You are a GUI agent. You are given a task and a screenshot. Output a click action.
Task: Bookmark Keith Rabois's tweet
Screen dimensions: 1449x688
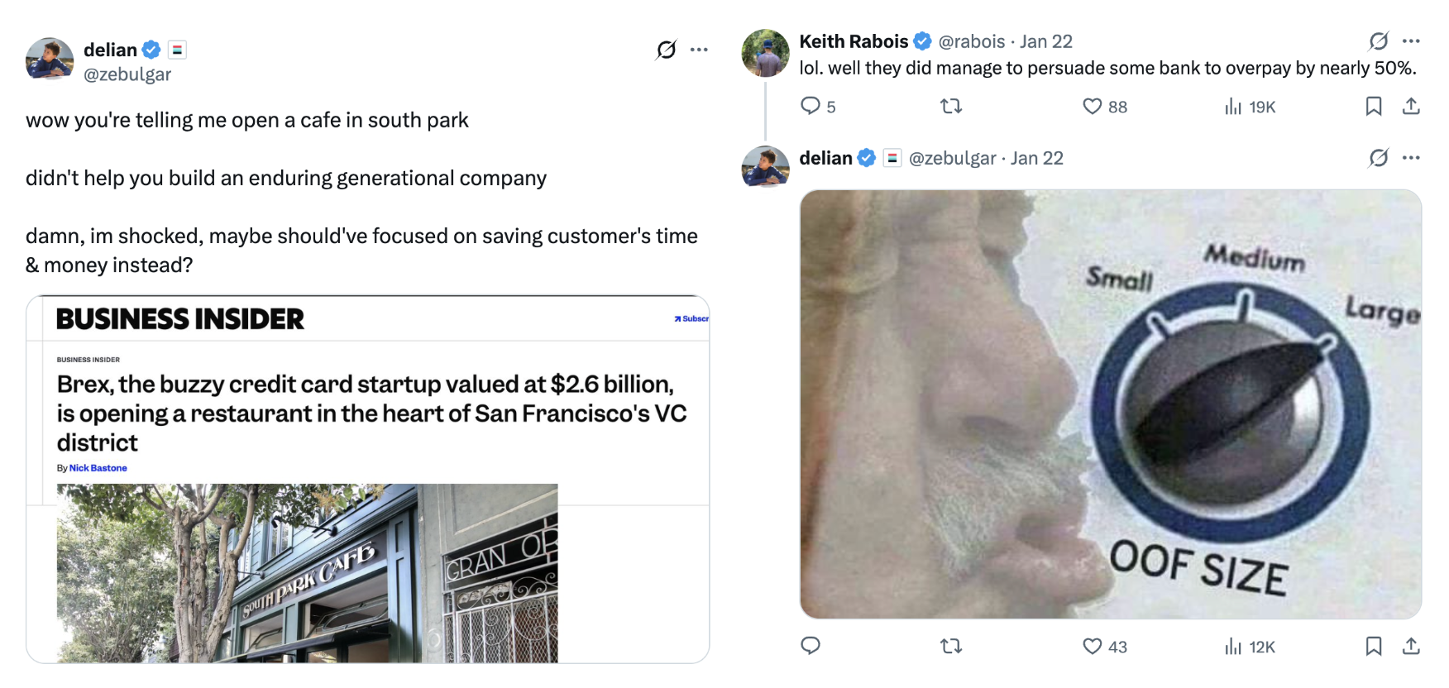click(1374, 106)
